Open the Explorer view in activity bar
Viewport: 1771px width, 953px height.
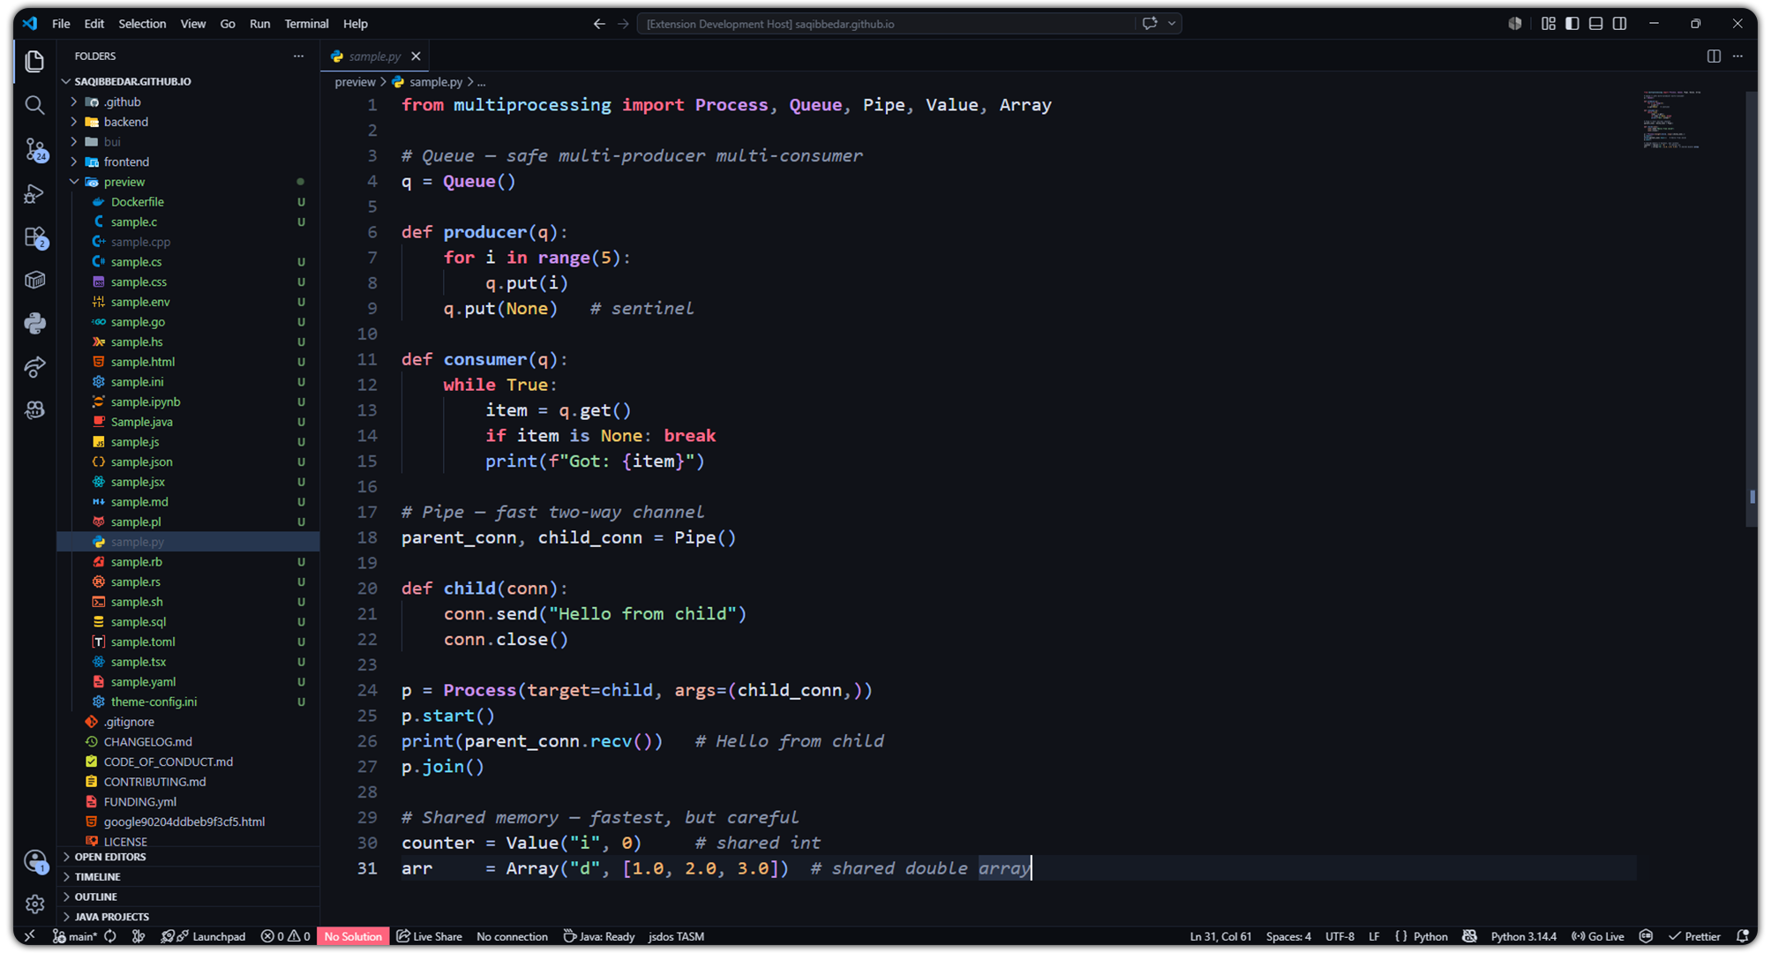[34, 61]
